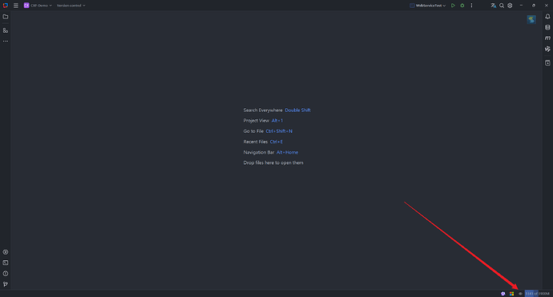Open the WebServiceTest run configuration dropdown

(428, 6)
